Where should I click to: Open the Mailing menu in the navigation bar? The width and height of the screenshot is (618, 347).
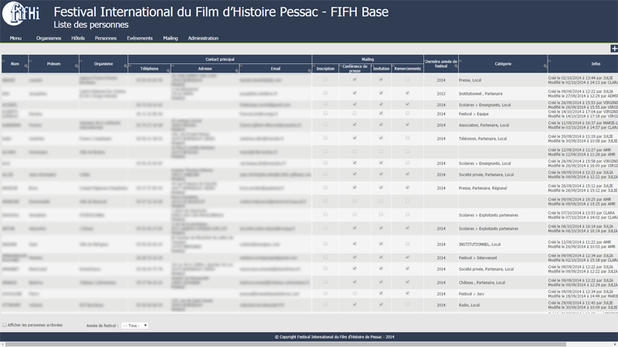170,38
